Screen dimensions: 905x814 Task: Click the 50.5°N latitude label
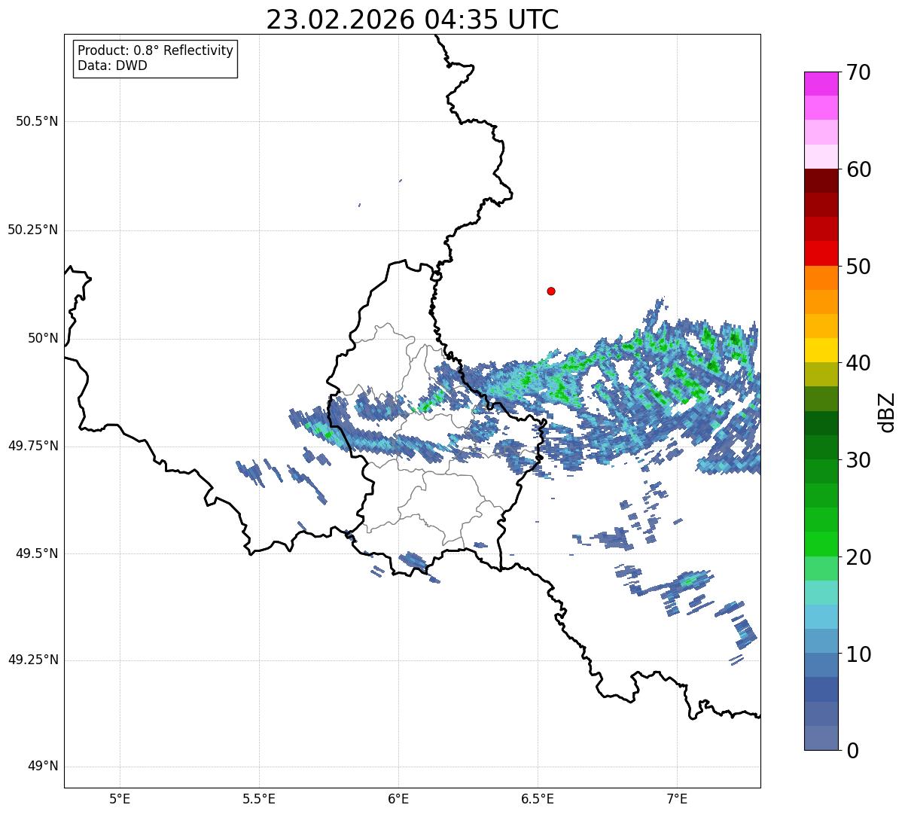[36, 121]
